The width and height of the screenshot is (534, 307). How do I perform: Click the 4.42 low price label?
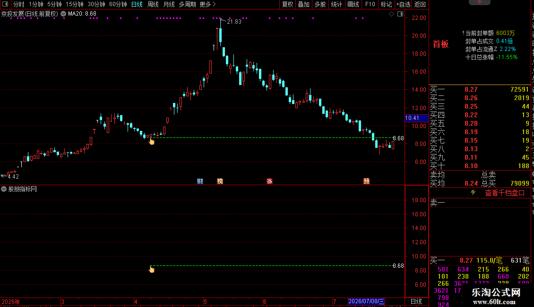pyautogui.click(x=13, y=176)
